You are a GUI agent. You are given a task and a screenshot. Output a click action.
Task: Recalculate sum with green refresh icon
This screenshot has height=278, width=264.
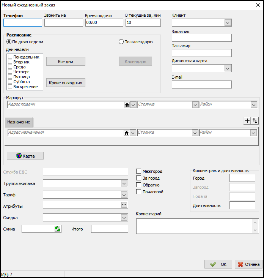pyautogui.click(x=58, y=229)
